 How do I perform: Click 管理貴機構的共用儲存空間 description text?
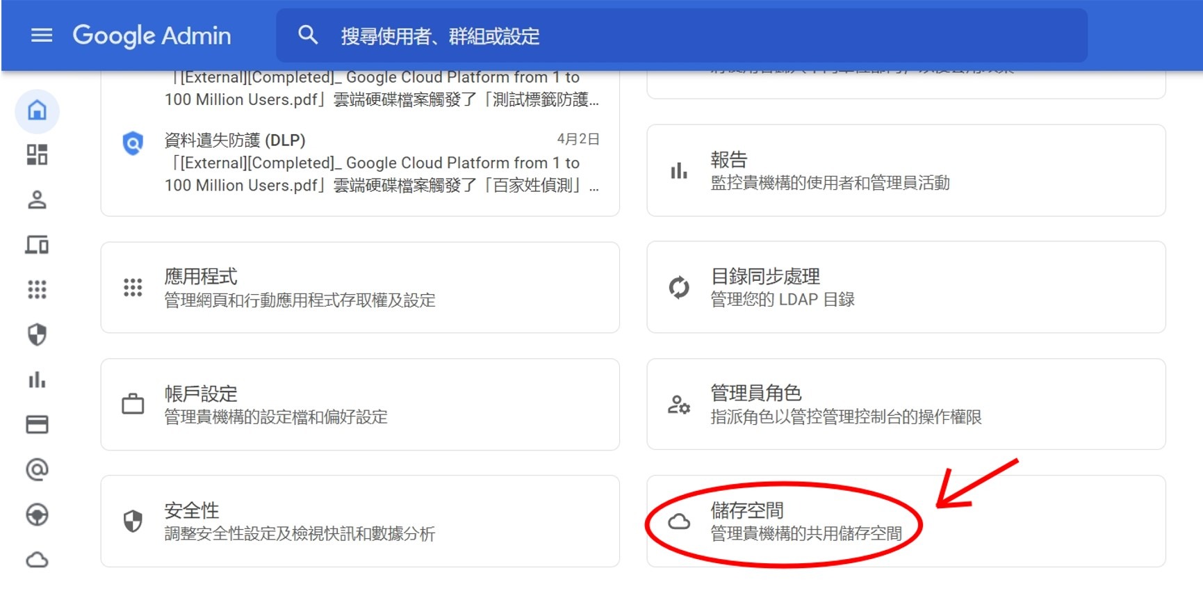point(806,533)
